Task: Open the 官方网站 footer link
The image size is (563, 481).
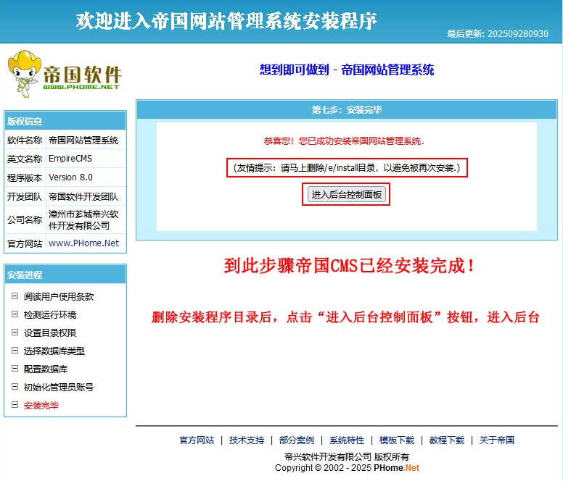Action: (197, 440)
